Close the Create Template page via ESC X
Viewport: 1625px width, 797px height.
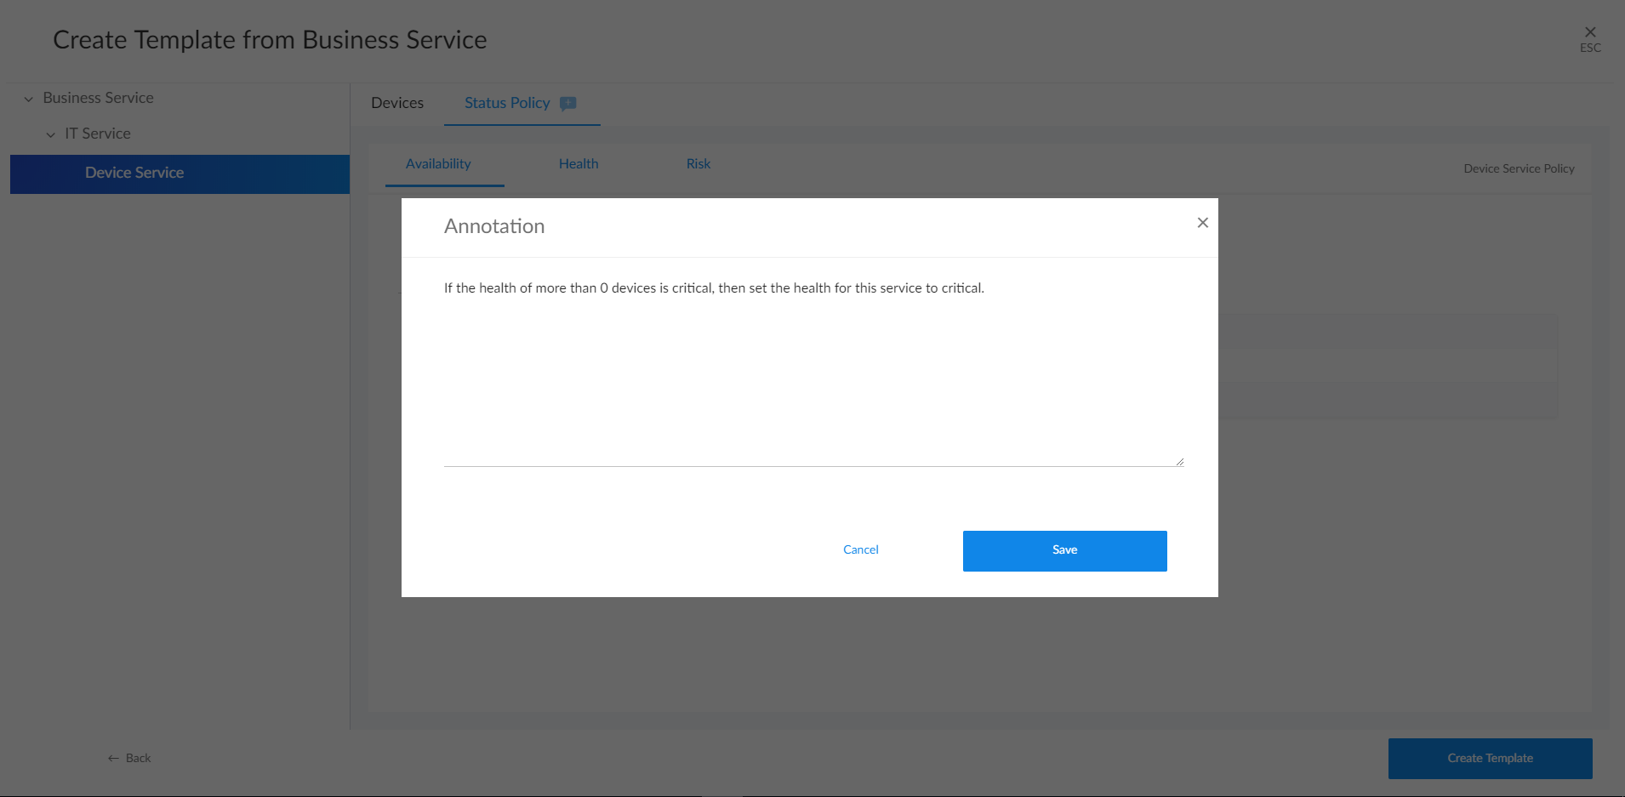coord(1589,33)
